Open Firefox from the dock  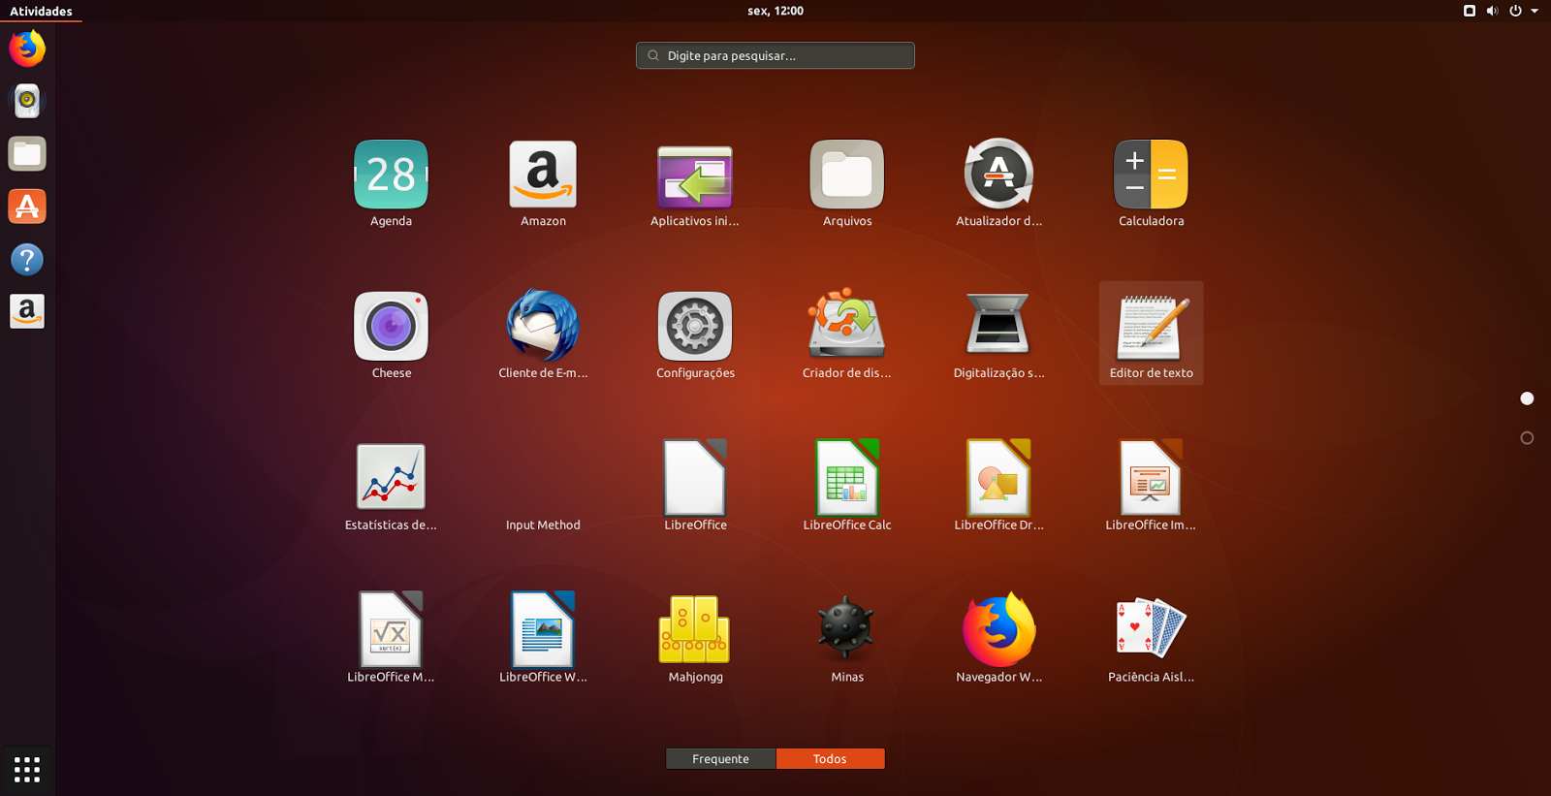[27, 48]
